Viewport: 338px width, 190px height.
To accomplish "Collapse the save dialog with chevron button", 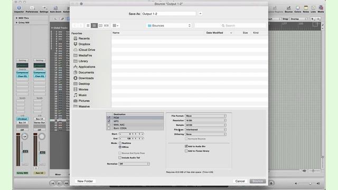I will [x=200, y=14].
